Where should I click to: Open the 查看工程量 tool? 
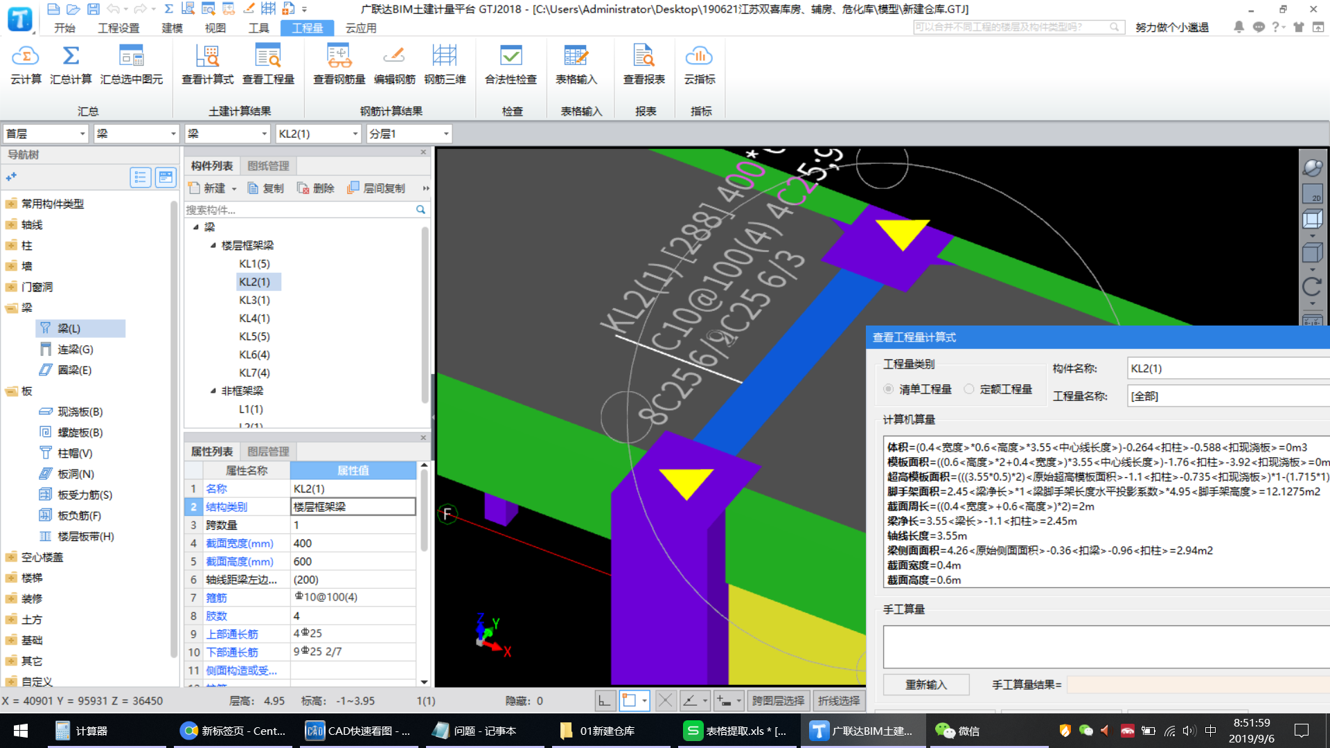click(x=268, y=64)
